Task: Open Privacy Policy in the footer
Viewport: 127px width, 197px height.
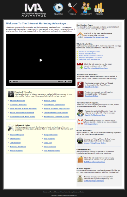Action: click(64, 192)
